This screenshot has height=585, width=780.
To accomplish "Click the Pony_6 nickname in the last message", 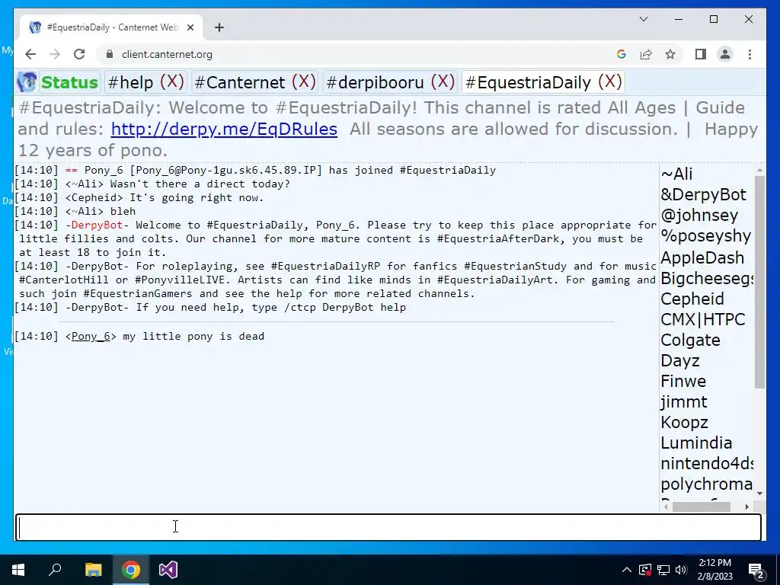I will pyautogui.click(x=91, y=336).
